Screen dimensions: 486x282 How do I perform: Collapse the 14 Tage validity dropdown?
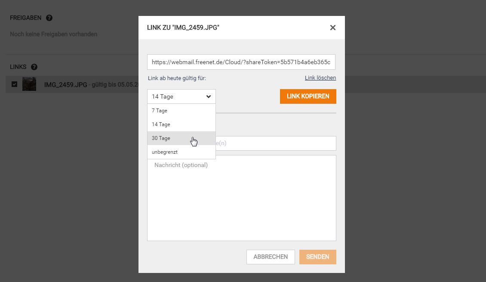click(176, 96)
